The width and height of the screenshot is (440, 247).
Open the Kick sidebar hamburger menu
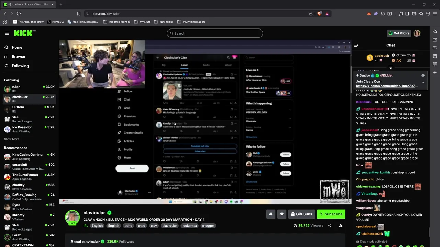click(7, 33)
